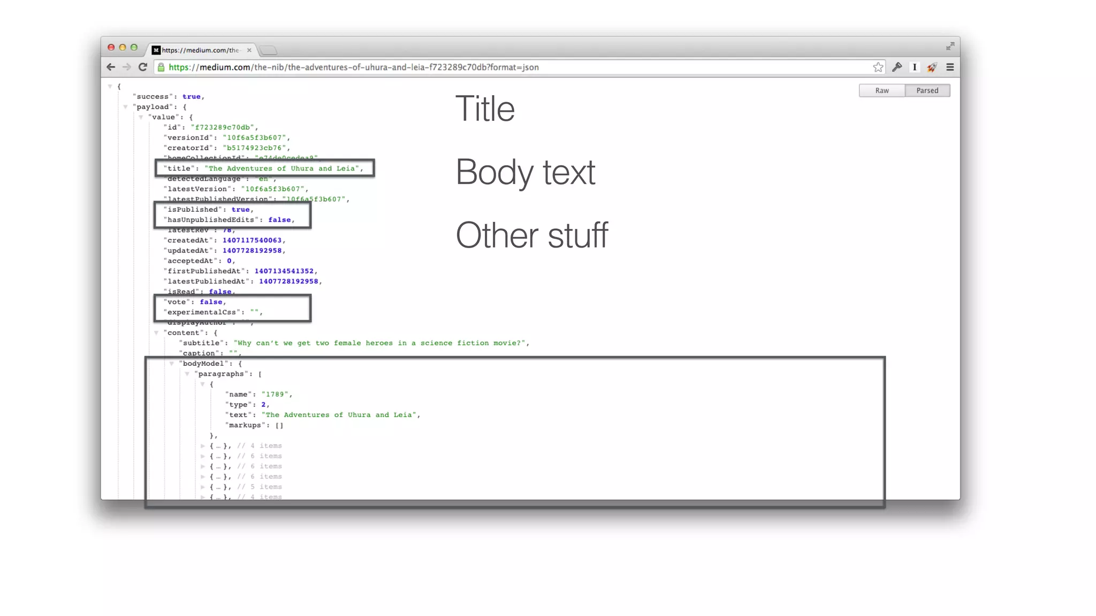Click the forward navigation arrow

click(127, 67)
